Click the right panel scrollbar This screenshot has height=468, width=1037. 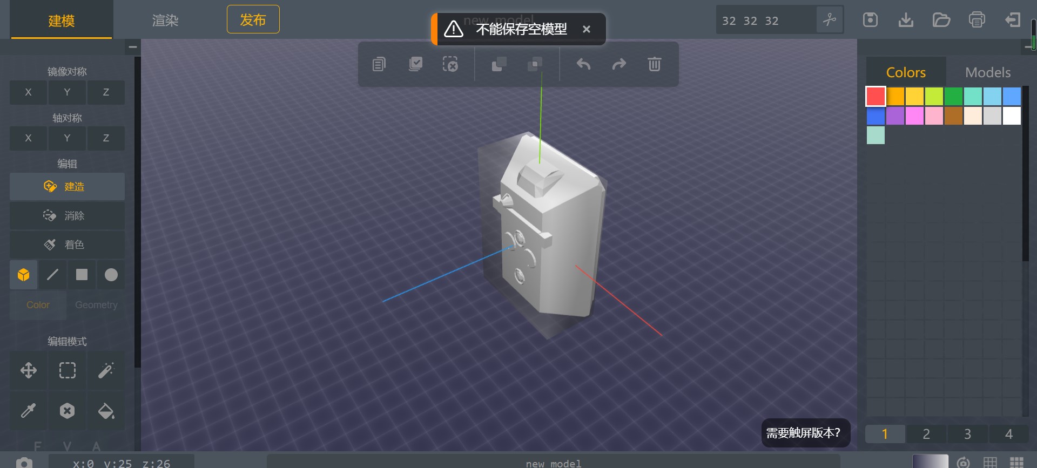(1025, 173)
